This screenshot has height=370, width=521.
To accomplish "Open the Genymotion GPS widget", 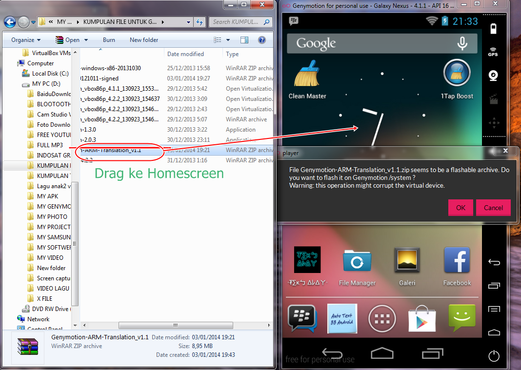I will tap(493, 52).
